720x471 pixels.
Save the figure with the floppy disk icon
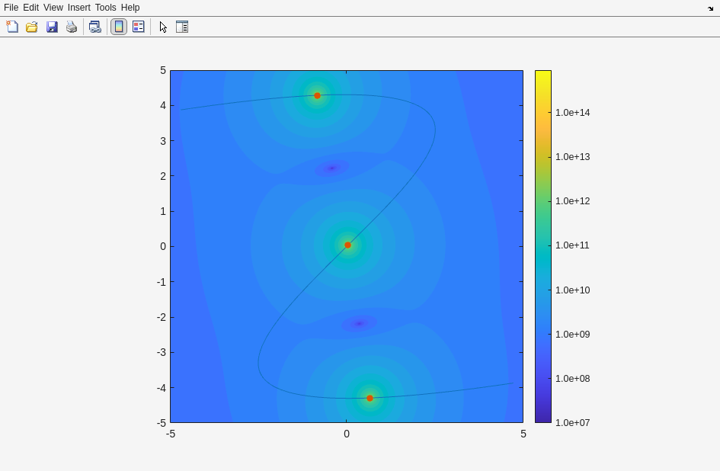pyautogui.click(x=52, y=27)
